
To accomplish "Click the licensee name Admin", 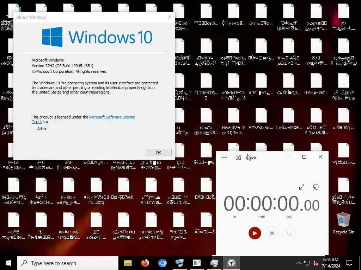I will tap(42, 129).
